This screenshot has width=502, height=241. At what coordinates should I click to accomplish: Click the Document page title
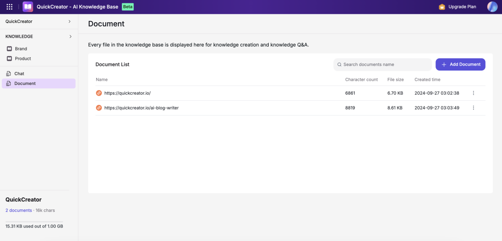(x=106, y=24)
